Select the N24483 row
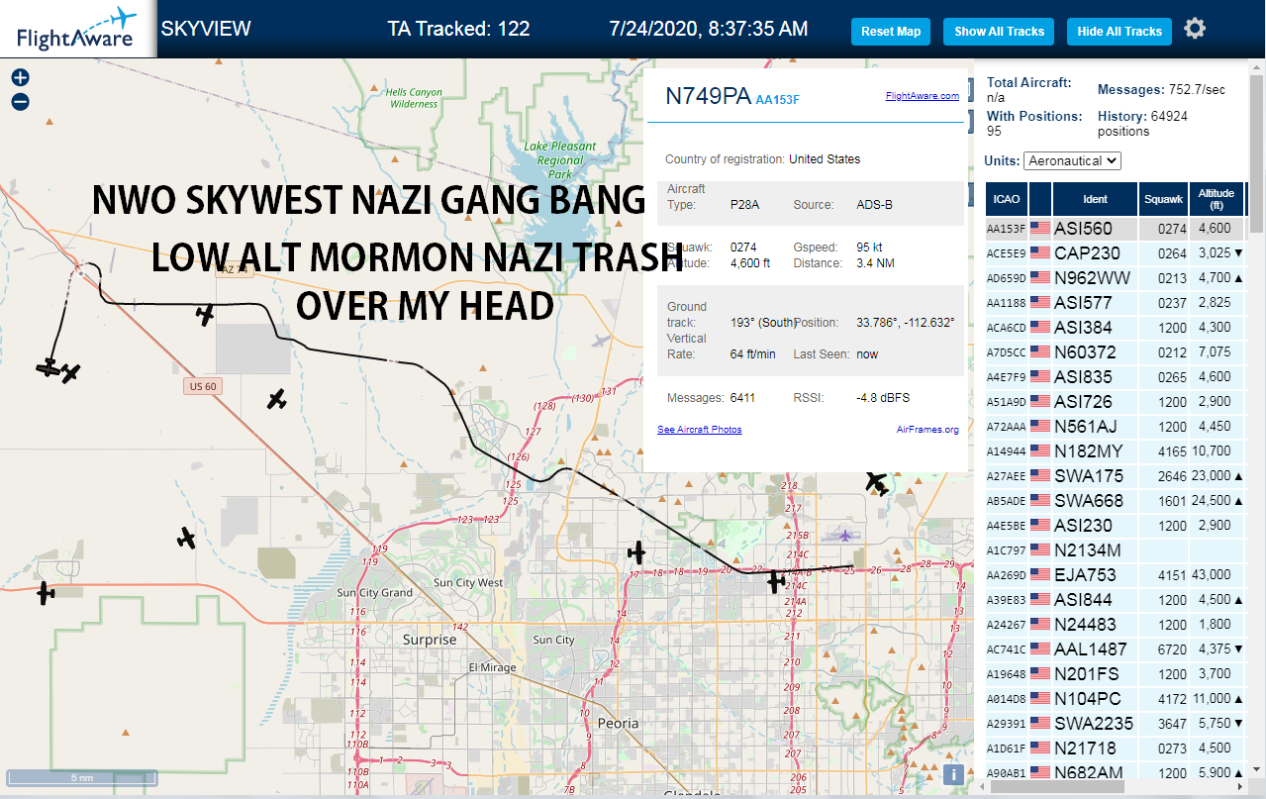This screenshot has width=1266, height=799. [x=1116, y=625]
